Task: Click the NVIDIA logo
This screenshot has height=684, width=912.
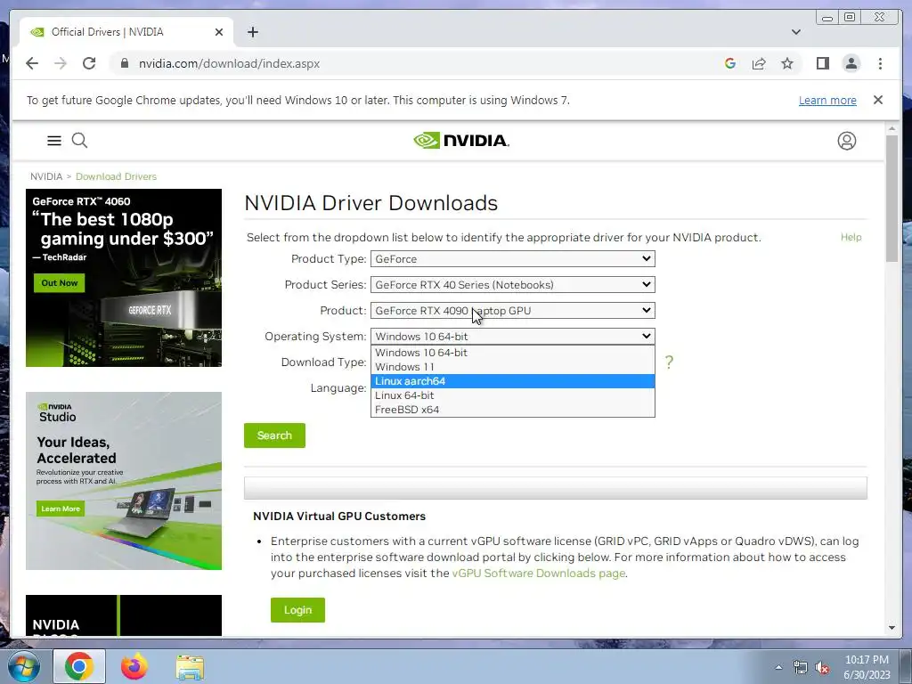Action: pyautogui.click(x=461, y=140)
